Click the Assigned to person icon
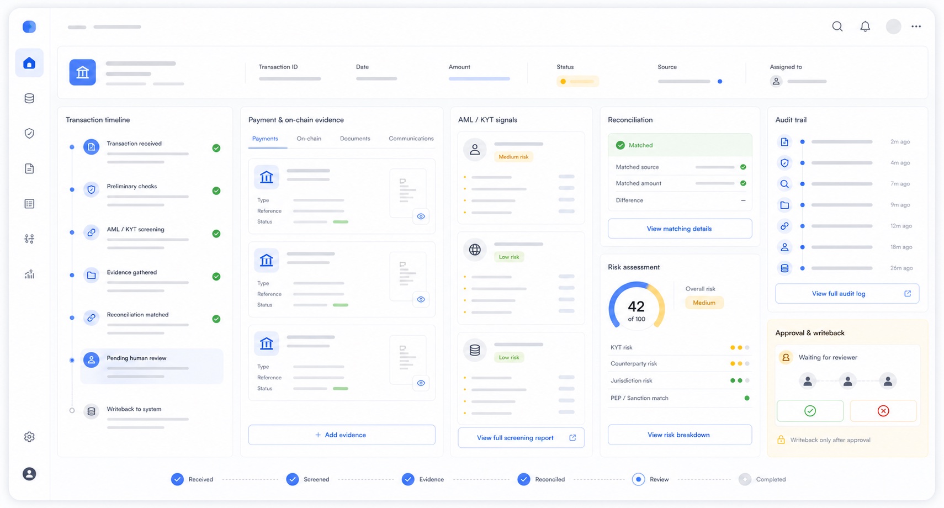The width and height of the screenshot is (944, 508). (x=776, y=81)
